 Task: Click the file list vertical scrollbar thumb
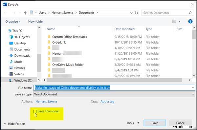tap(194, 35)
